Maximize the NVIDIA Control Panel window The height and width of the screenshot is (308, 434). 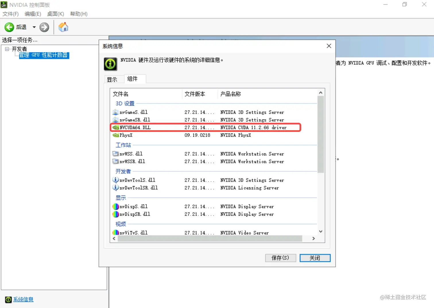click(404, 4)
